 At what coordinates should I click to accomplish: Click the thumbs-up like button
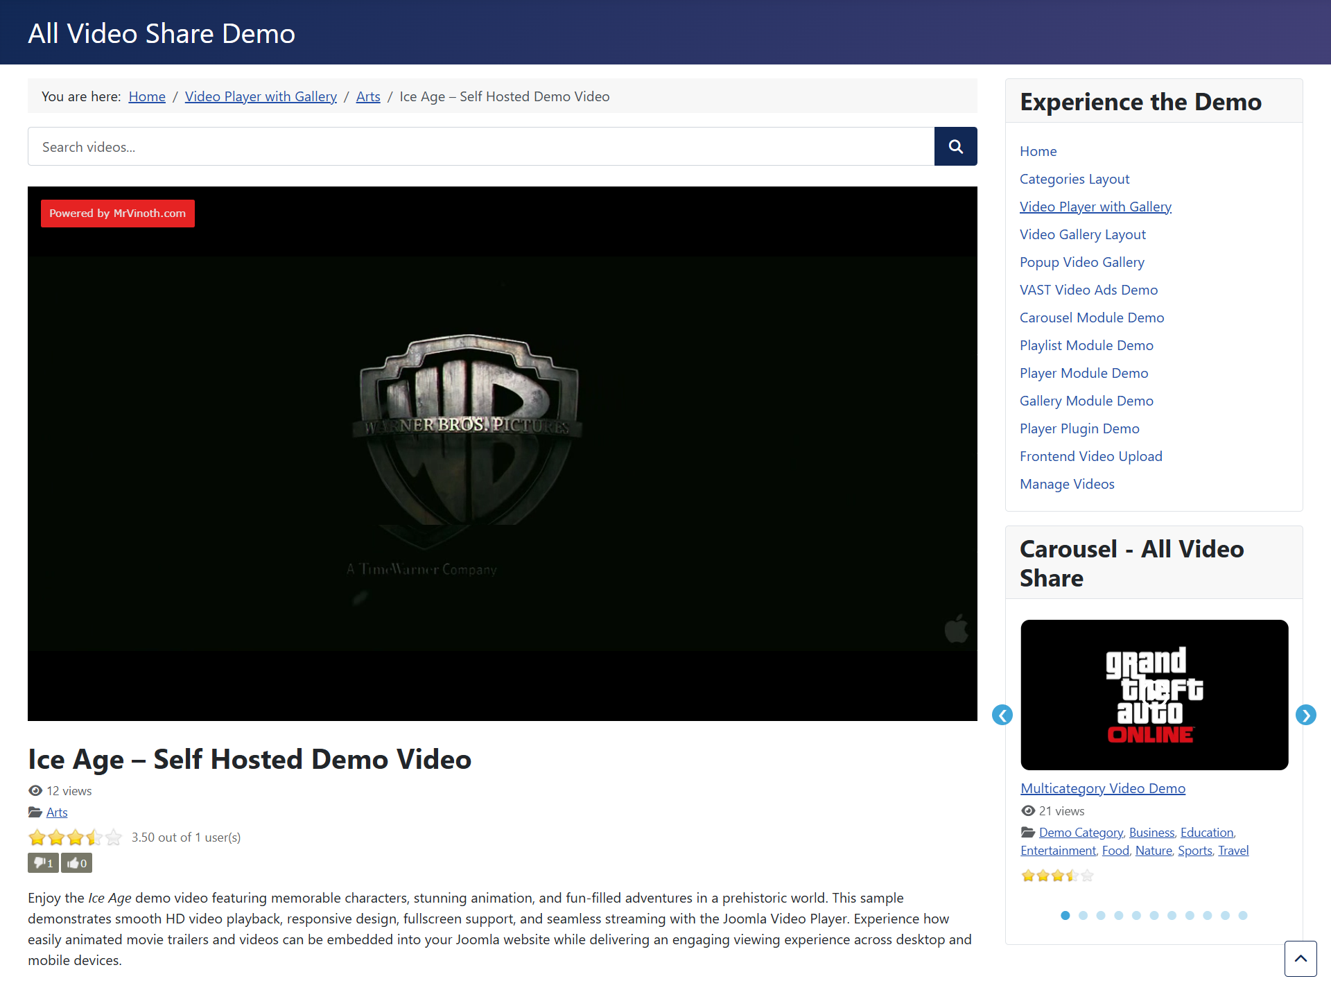[76, 863]
